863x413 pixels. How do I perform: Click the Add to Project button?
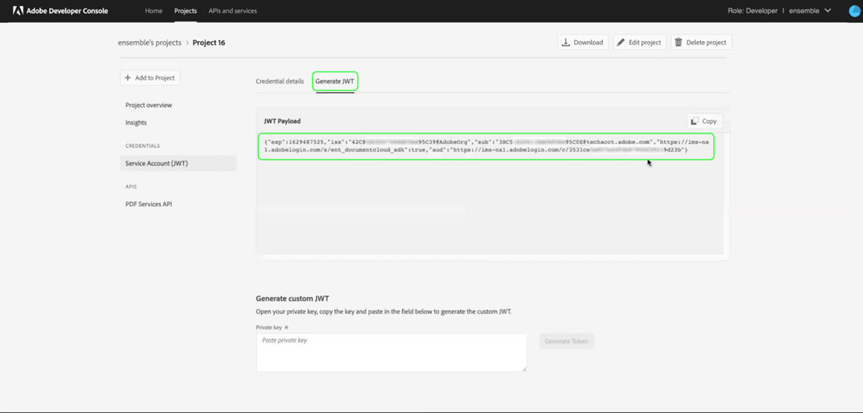pos(150,78)
